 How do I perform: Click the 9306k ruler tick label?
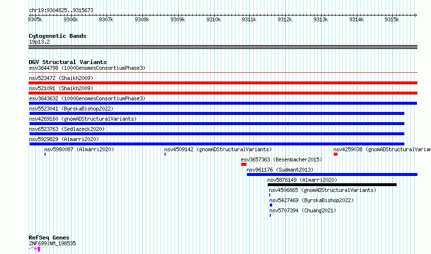pos(71,19)
